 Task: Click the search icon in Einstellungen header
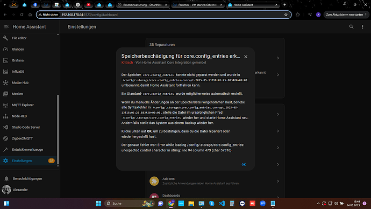[x=351, y=27]
